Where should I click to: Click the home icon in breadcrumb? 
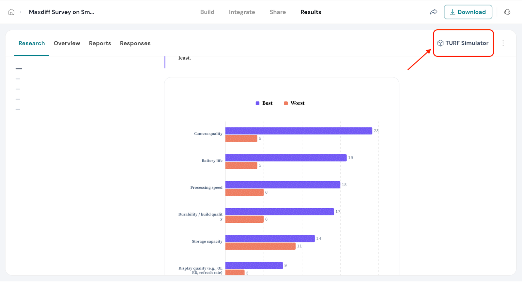[11, 12]
